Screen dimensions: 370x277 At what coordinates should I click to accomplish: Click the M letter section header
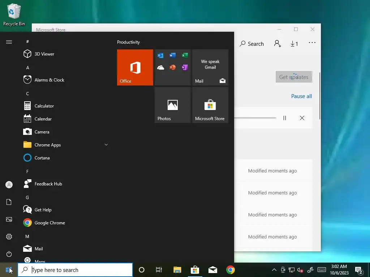27,237
